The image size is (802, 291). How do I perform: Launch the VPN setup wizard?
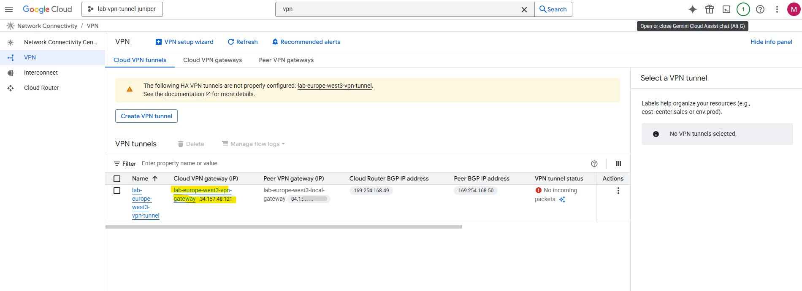184,42
